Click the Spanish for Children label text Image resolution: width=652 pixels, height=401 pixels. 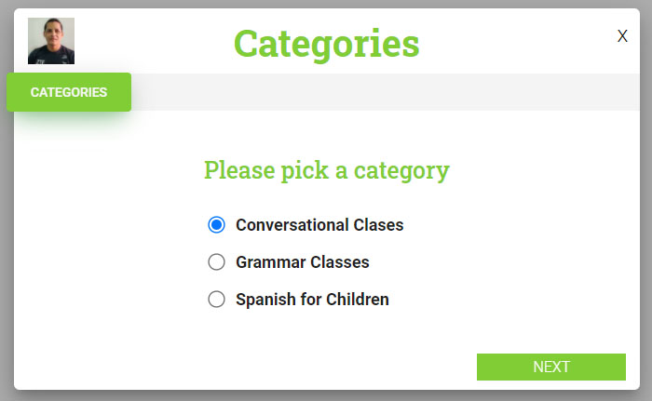pyautogui.click(x=312, y=300)
